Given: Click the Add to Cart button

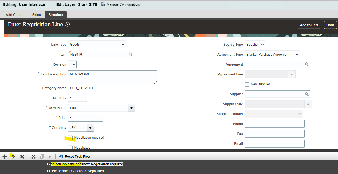Looking at the screenshot, I should (x=309, y=25).
